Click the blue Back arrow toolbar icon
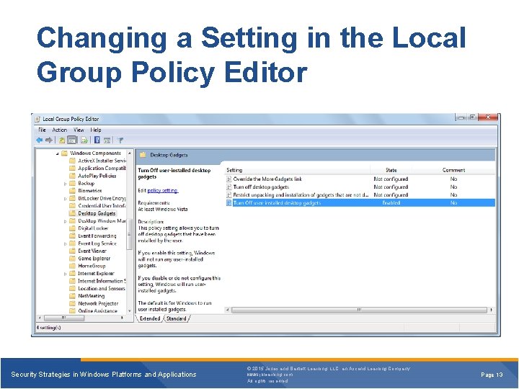Image resolution: width=519 pixels, height=389 pixels. click(x=40, y=140)
